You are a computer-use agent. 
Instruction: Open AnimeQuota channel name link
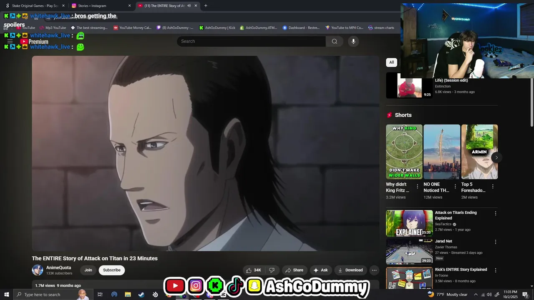click(x=58, y=268)
